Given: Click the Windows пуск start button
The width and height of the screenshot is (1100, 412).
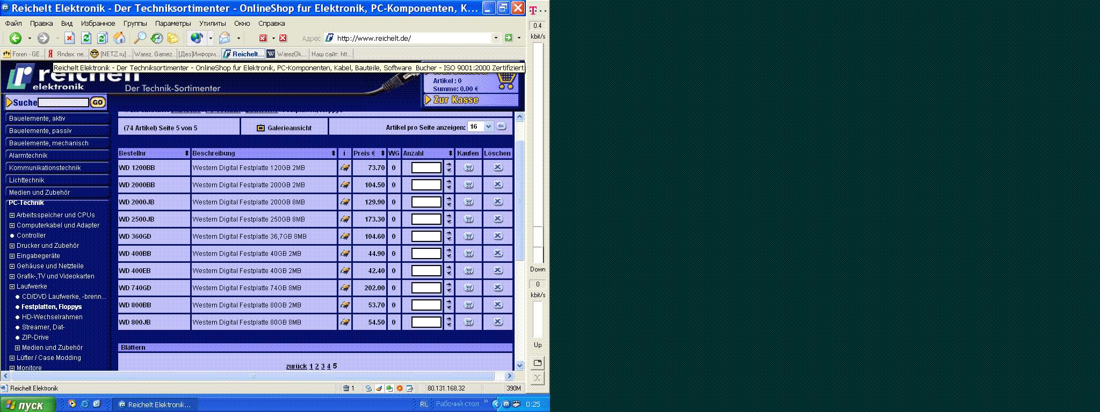Looking at the screenshot, I should pyautogui.click(x=28, y=404).
